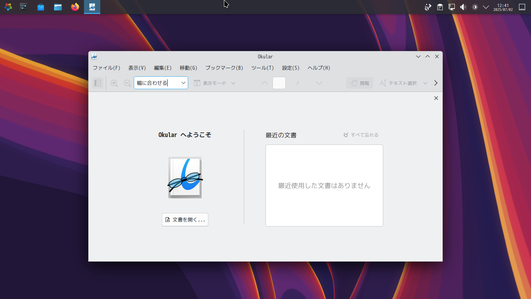Click the zoom in magnifier icon
This screenshot has width=531, height=299.
coord(114,83)
